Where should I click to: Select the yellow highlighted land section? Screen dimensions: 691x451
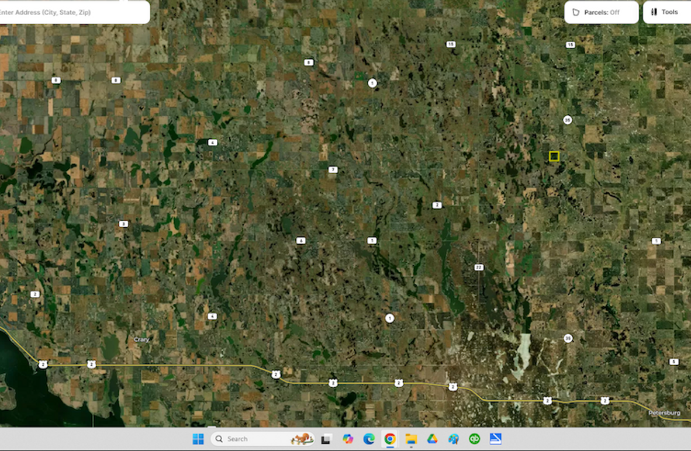pyautogui.click(x=554, y=155)
